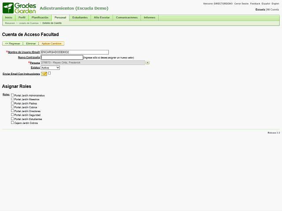Switch to the Informes tab
The width and height of the screenshot is (282, 211).
[x=149, y=18]
